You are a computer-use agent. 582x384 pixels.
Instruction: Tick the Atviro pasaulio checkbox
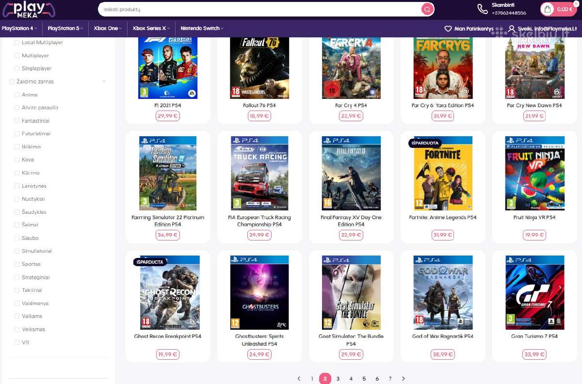[x=17, y=108]
